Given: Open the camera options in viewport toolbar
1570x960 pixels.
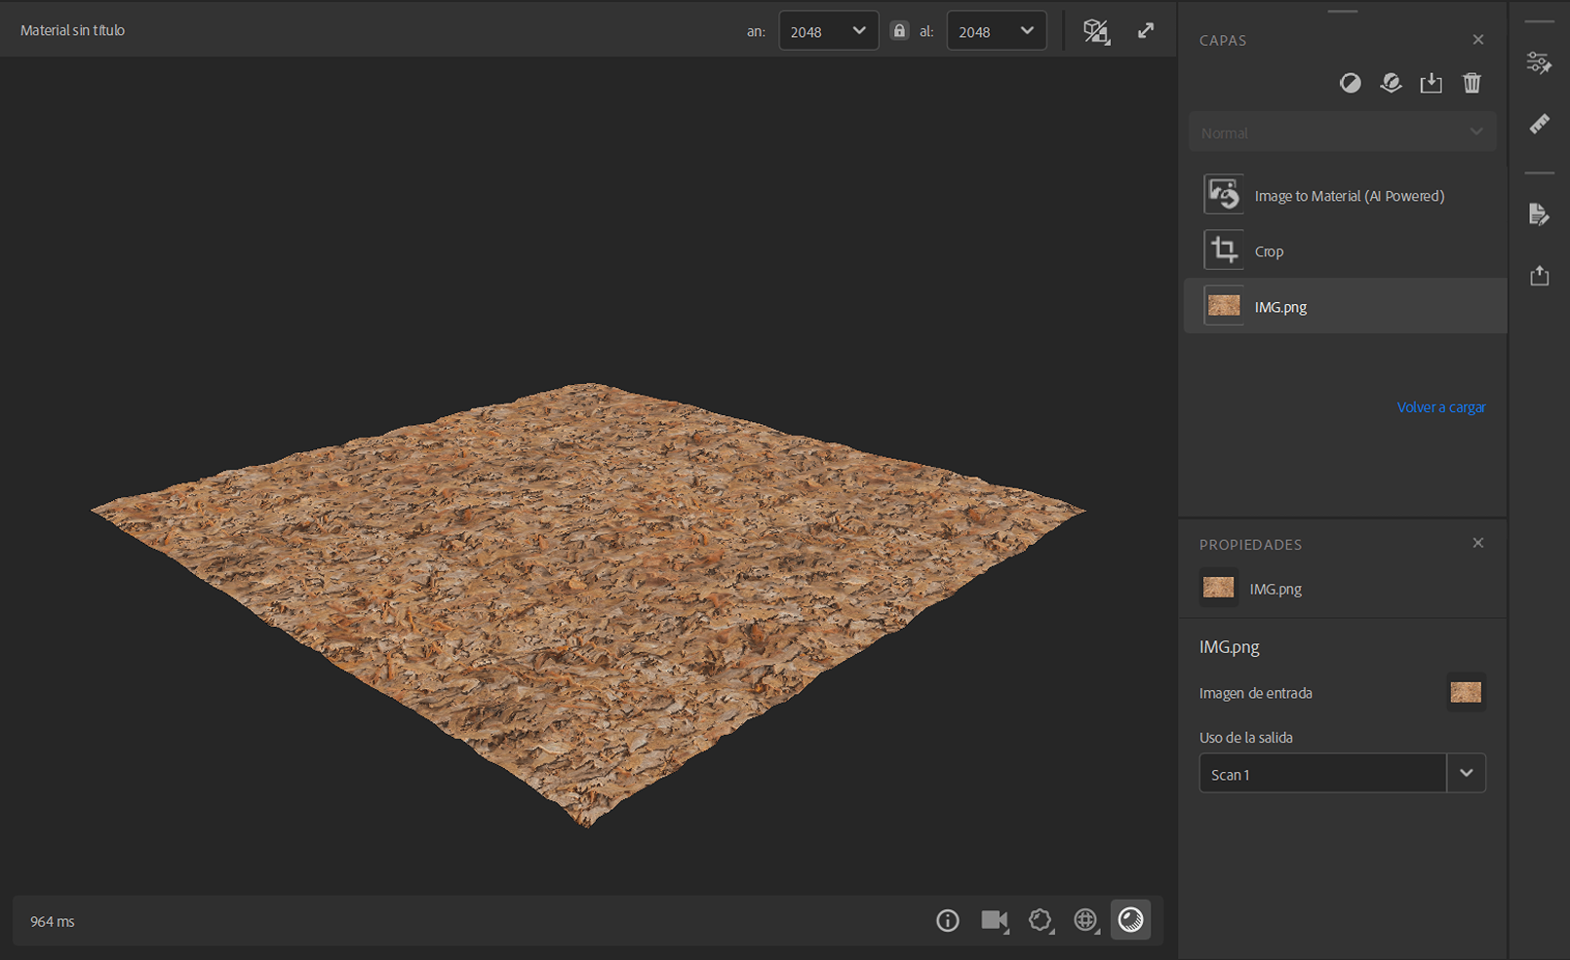Looking at the screenshot, I should (994, 920).
